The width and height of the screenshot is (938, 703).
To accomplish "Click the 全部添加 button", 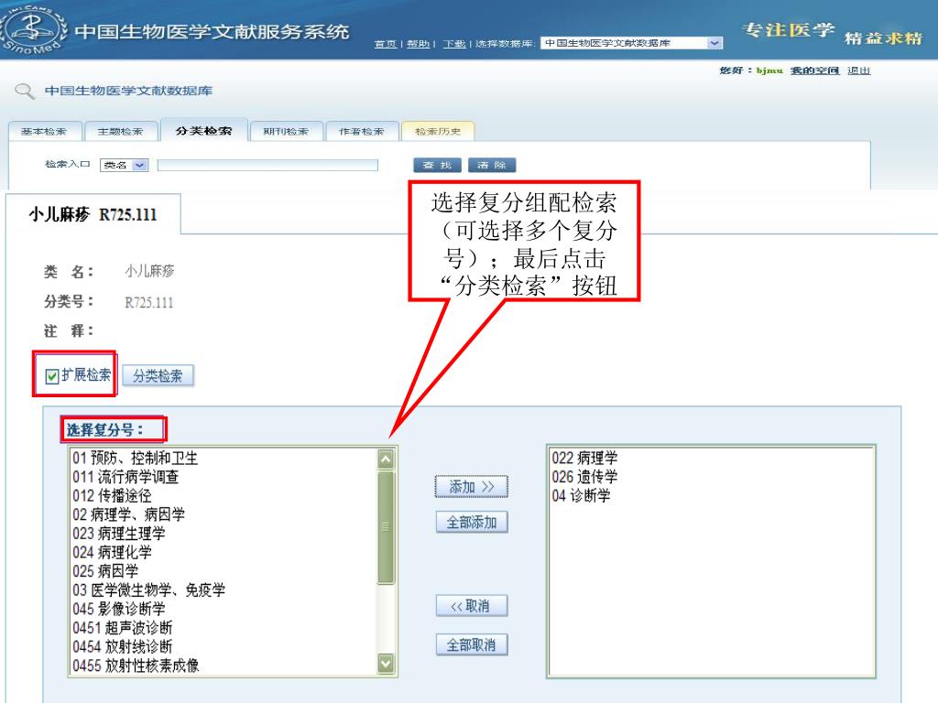I will point(472,523).
